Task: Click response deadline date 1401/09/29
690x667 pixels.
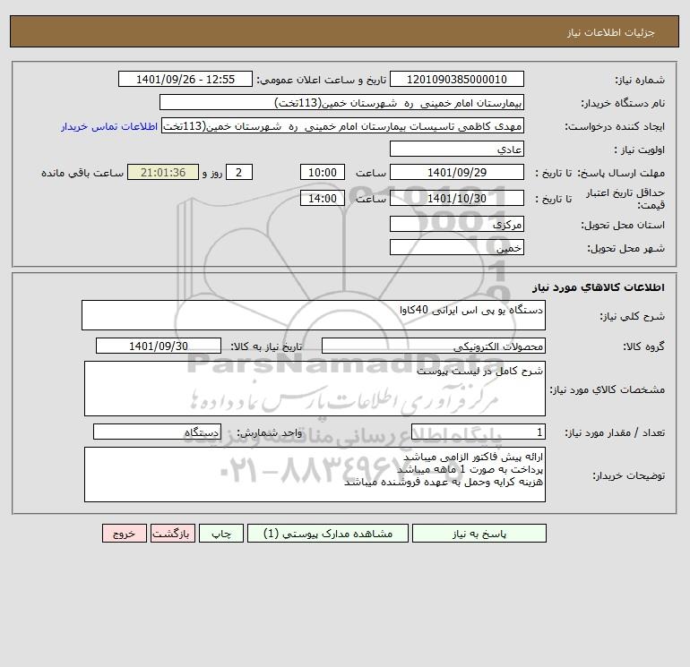Action: 457,173
